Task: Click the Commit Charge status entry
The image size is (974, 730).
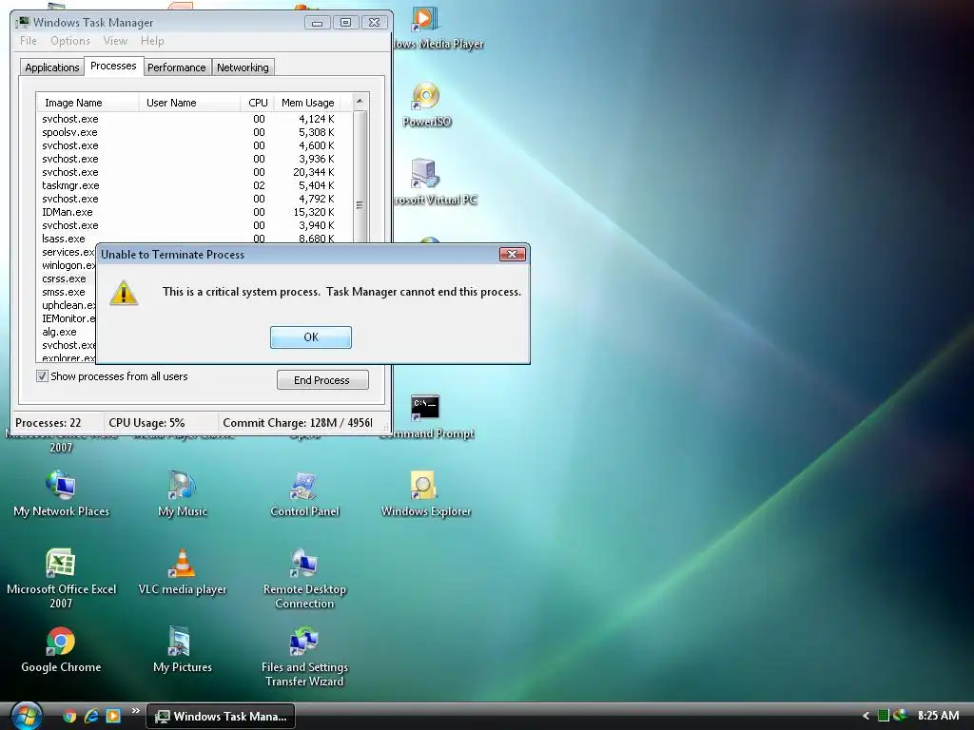Action: pyautogui.click(x=297, y=423)
